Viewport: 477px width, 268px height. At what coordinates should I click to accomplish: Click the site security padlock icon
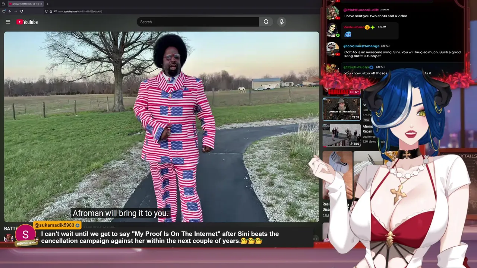pos(51,11)
